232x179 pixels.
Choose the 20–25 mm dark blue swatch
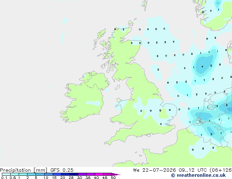tap(66, 174)
